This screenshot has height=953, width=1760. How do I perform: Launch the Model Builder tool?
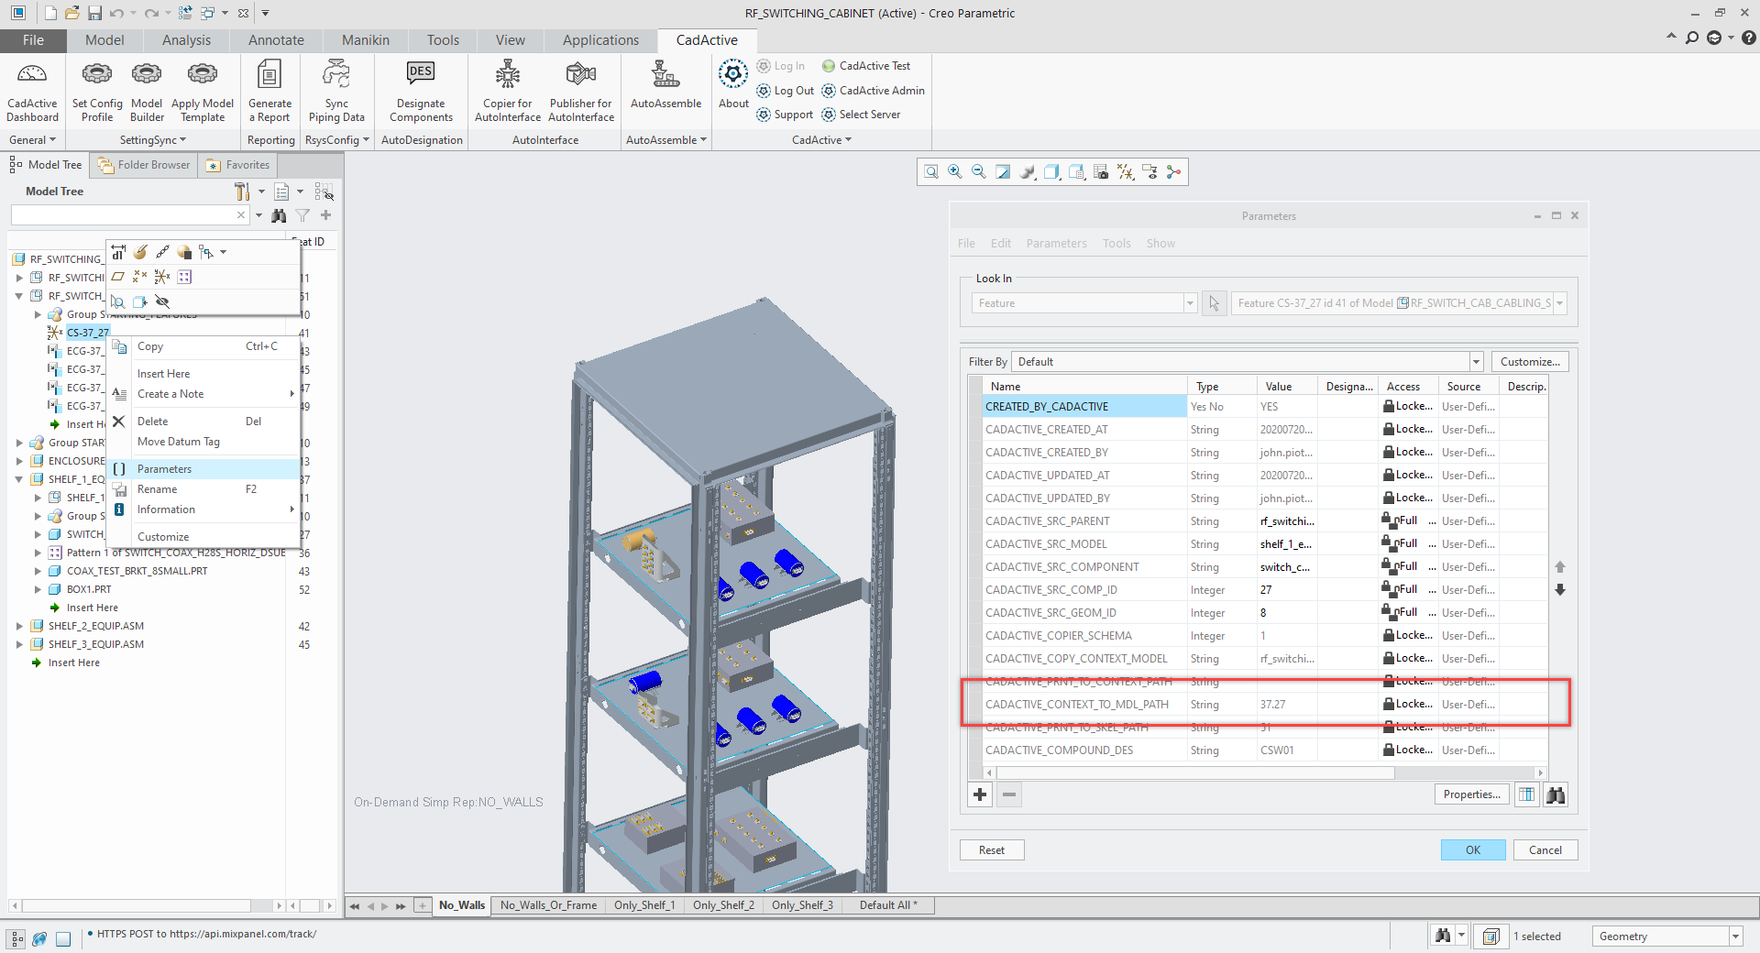click(147, 91)
